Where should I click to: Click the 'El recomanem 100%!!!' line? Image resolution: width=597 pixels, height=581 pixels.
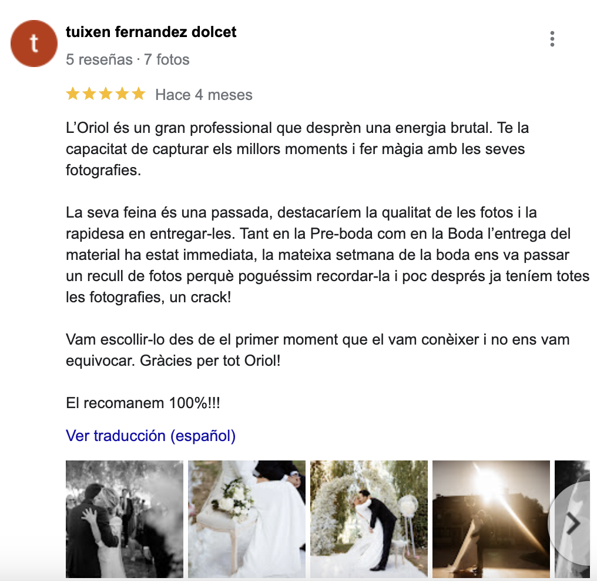coord(143,403)
